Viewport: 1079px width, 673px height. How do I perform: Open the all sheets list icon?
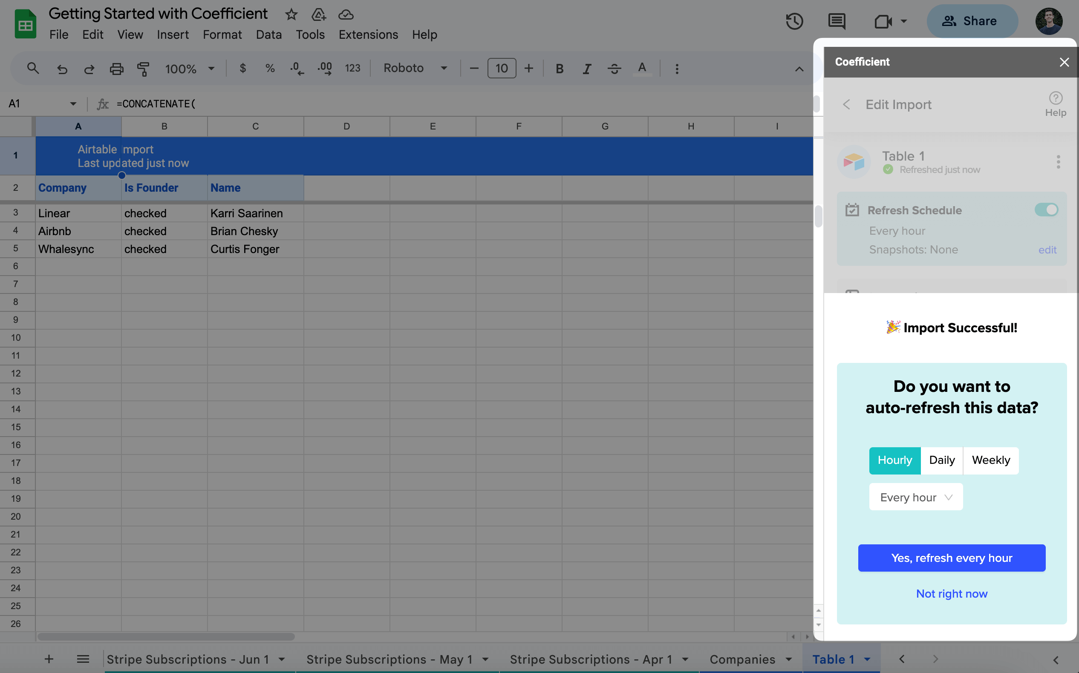coord(83,659)
